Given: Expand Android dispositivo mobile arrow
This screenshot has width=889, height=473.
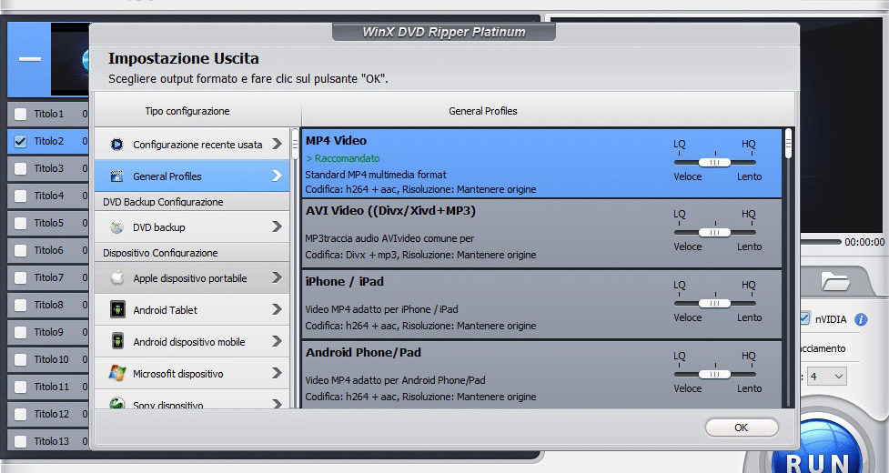Looking at the screenshot, I should 277,341.
